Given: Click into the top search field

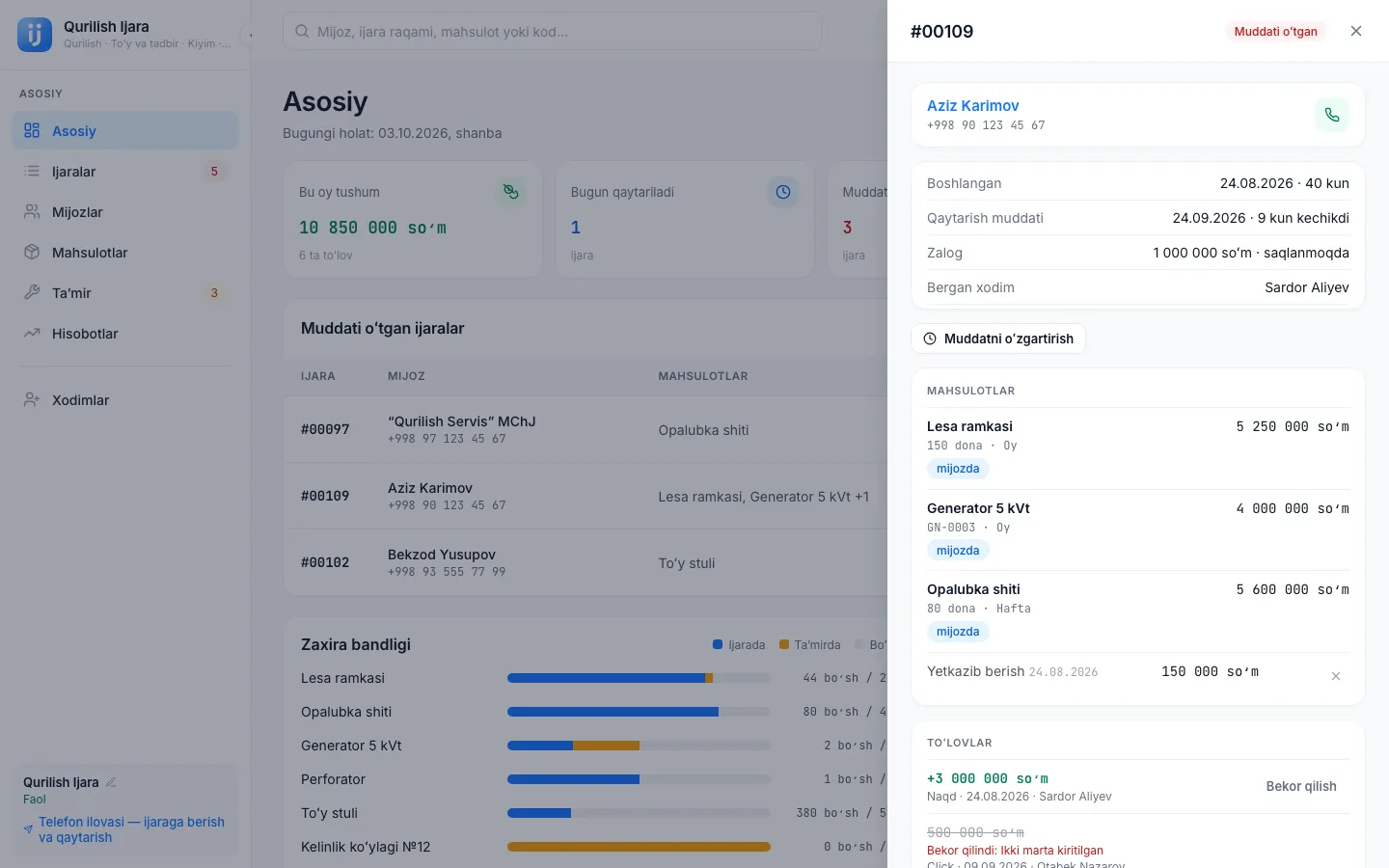Looking at the screenshot, I should coord(553,31).
